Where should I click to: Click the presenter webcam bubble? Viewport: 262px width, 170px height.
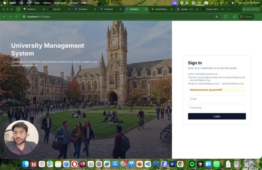[21, 138]
